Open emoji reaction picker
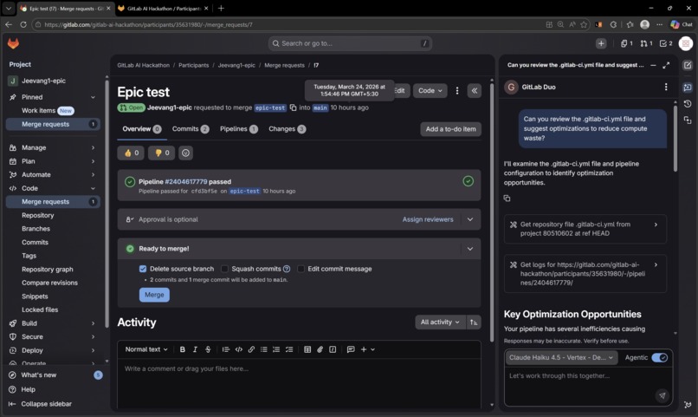The image size is (698, 417). coord(185,153)
